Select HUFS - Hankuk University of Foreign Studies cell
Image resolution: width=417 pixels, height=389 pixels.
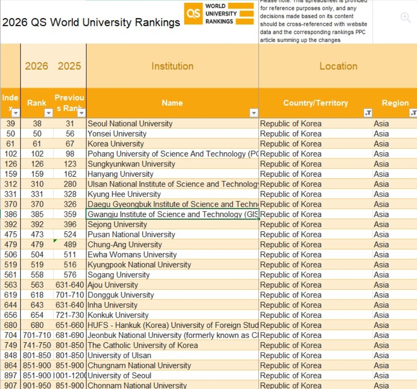coord(172,325)
